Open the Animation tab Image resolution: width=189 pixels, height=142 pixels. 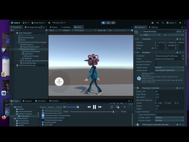pyautogui.click(x=40, y=101)
